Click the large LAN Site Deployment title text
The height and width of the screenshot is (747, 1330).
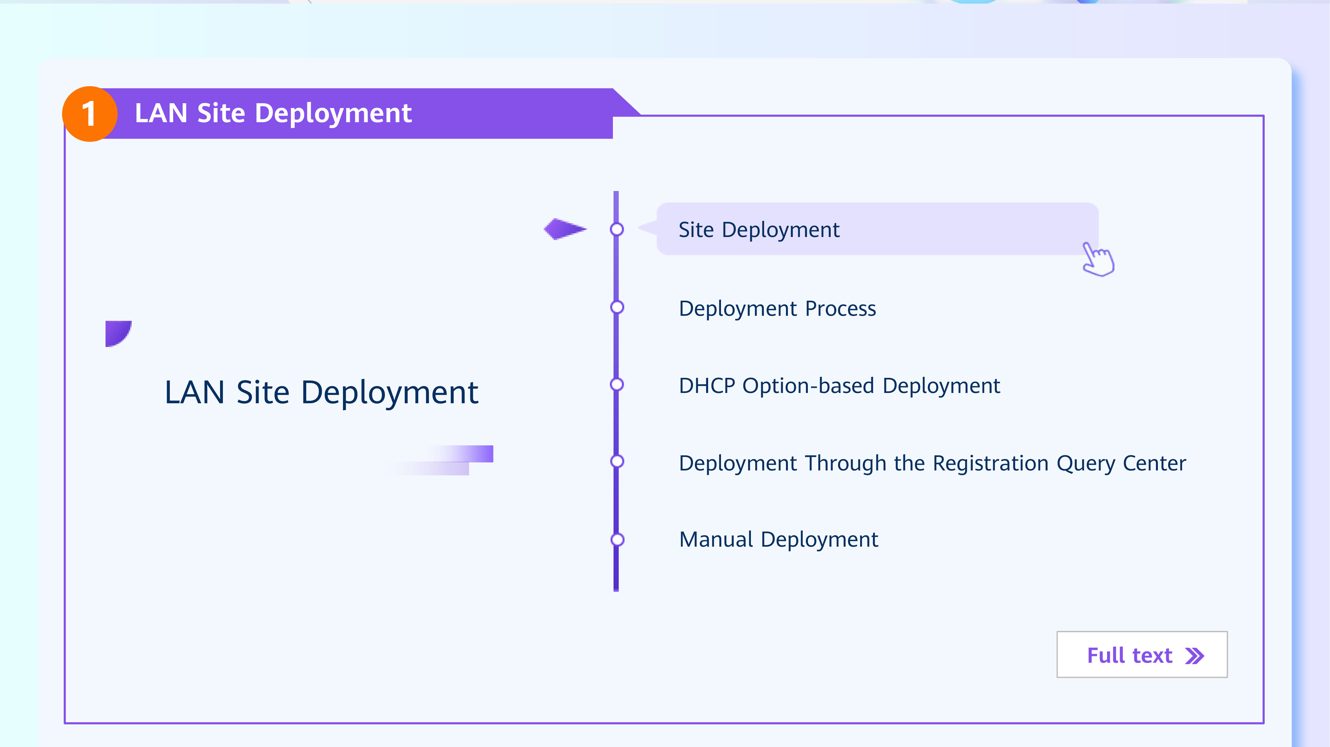pos(321,393)
